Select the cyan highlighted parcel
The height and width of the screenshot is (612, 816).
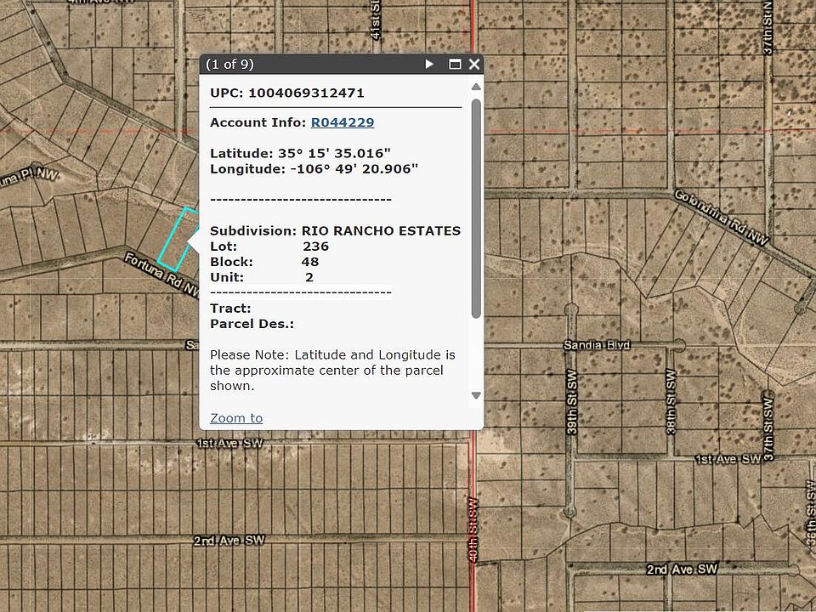click(176, 242)
